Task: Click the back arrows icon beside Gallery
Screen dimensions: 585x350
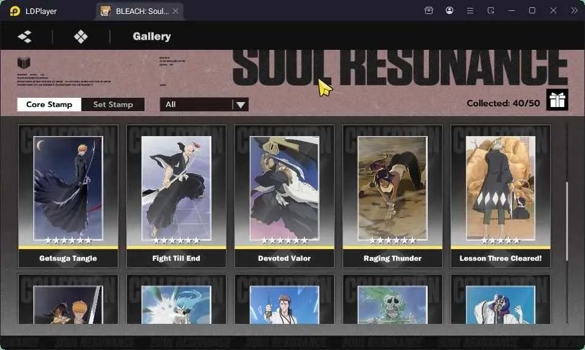Action: (x=25, y=36)
